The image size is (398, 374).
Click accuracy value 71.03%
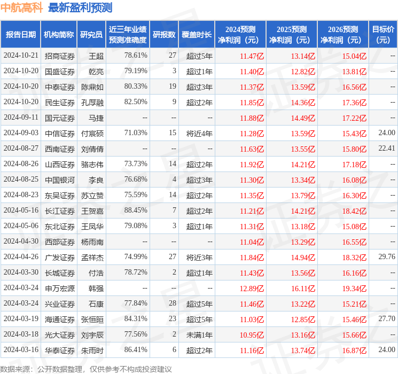(x=136, y=133)
